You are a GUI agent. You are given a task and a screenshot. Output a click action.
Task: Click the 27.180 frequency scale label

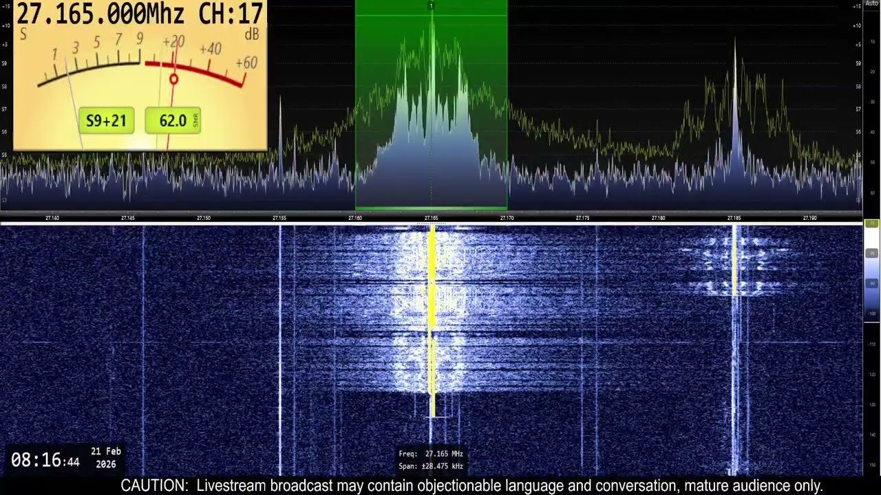[x=658, y=218]
